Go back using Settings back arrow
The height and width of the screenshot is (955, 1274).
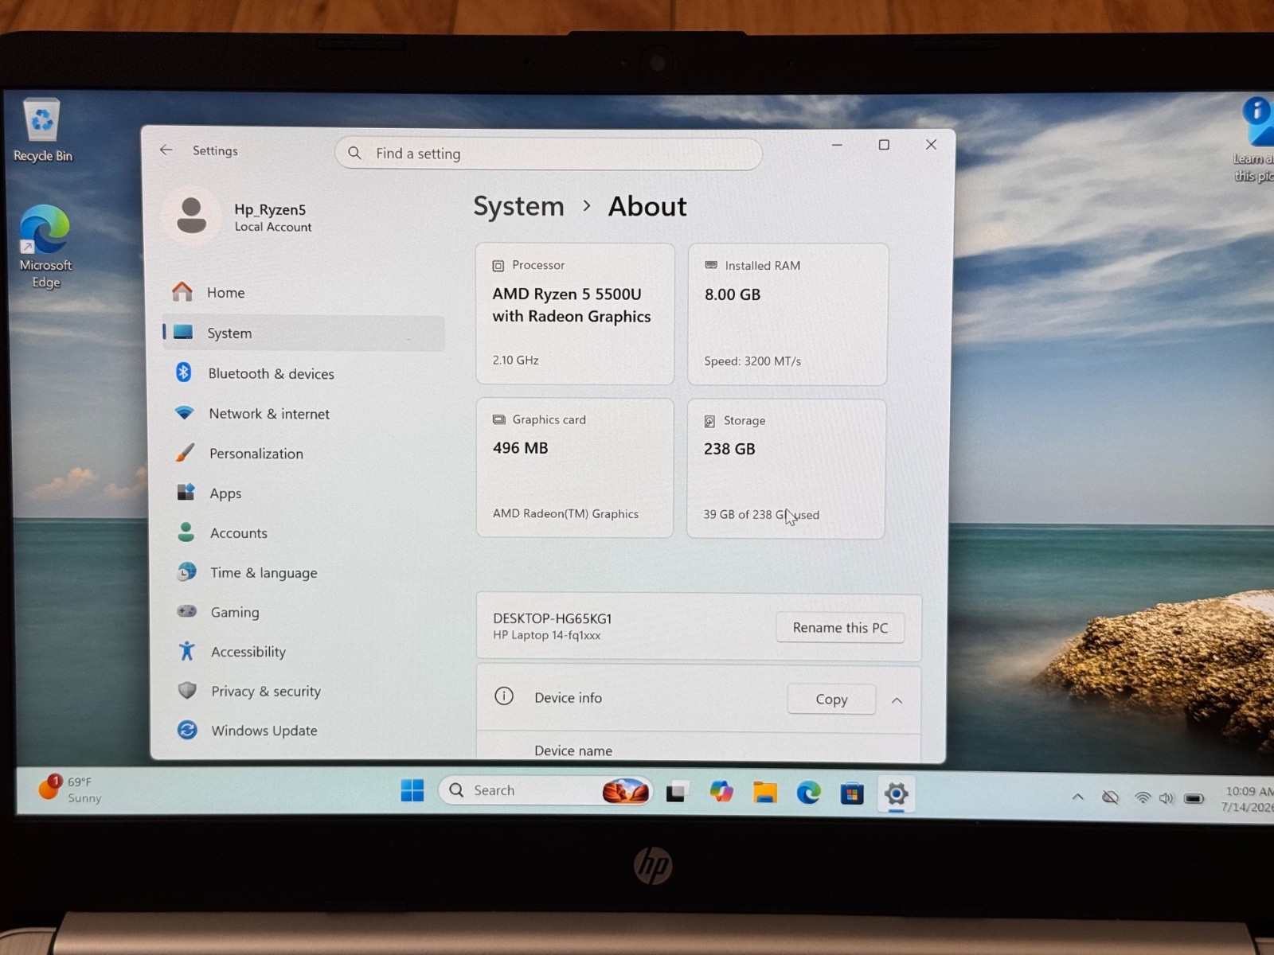tap(166, 150)
